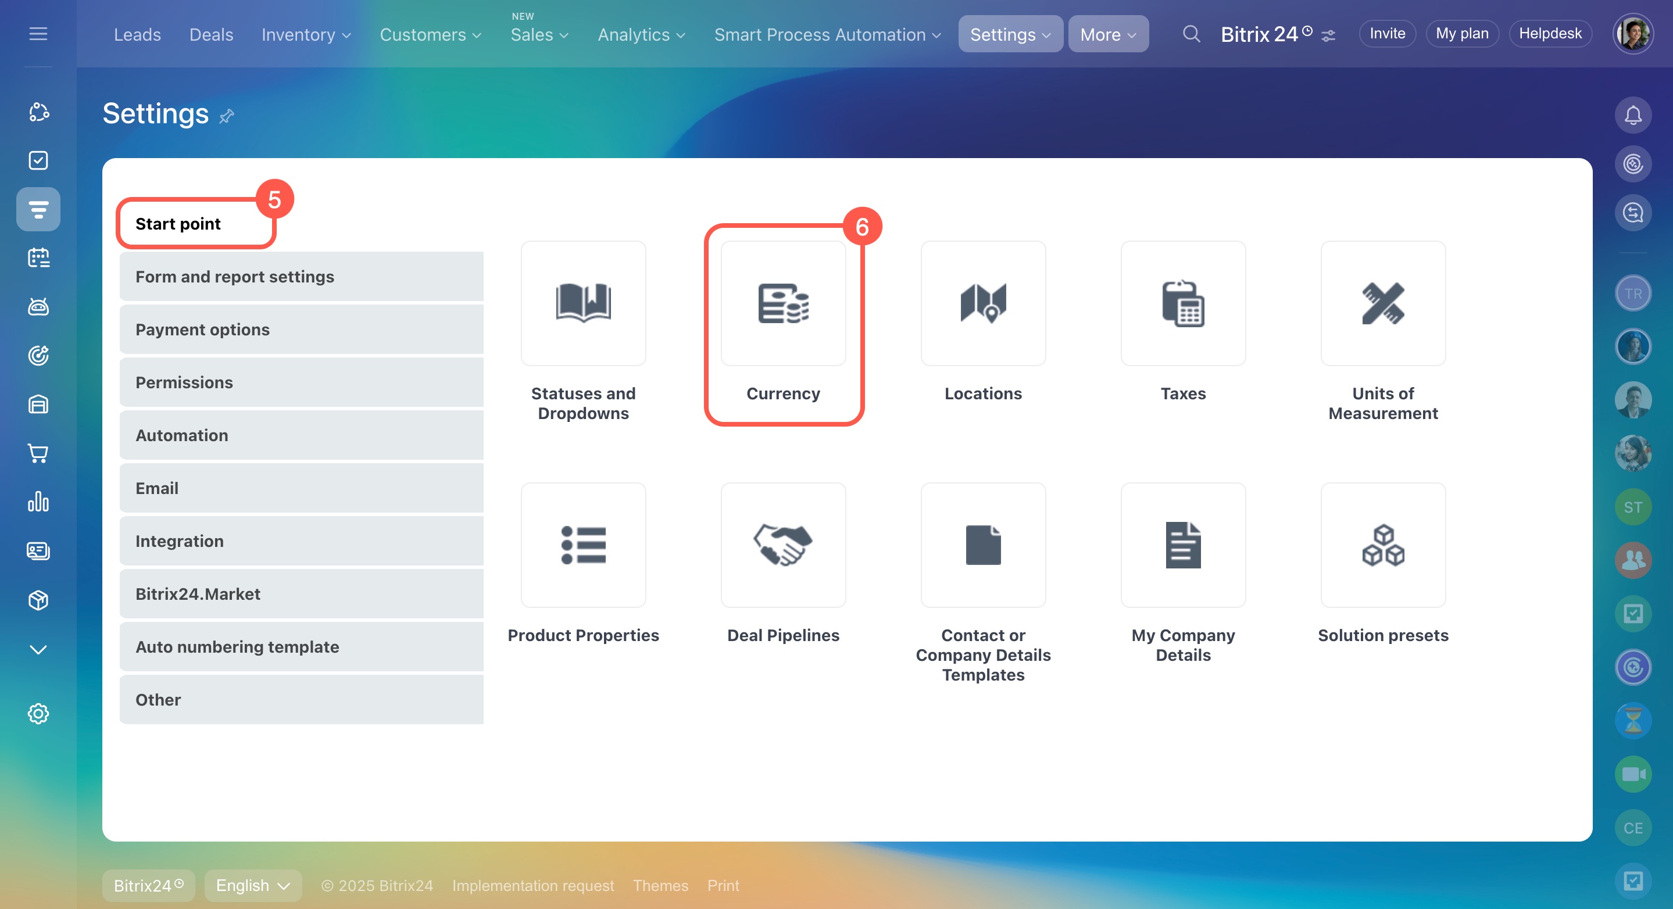This screenshot has width=1673, height=909.
Task: Click the notifications bell icon
Action: 1633,116
